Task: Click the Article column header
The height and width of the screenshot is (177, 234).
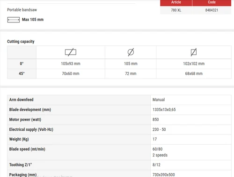Action: tap(176, 2)
